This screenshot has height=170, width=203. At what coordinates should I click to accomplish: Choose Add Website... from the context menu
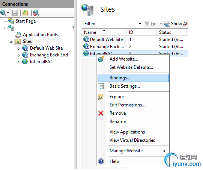(x=133, y=59)
